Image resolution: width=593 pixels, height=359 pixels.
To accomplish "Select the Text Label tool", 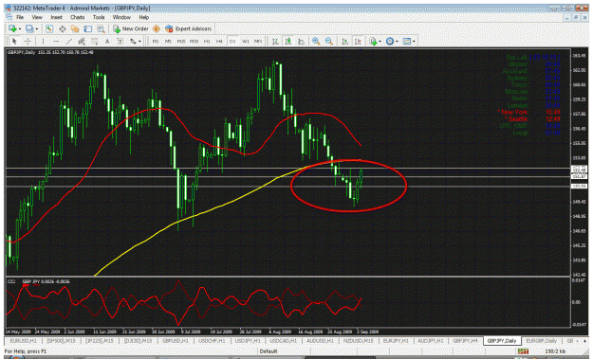I will (120, 41).
